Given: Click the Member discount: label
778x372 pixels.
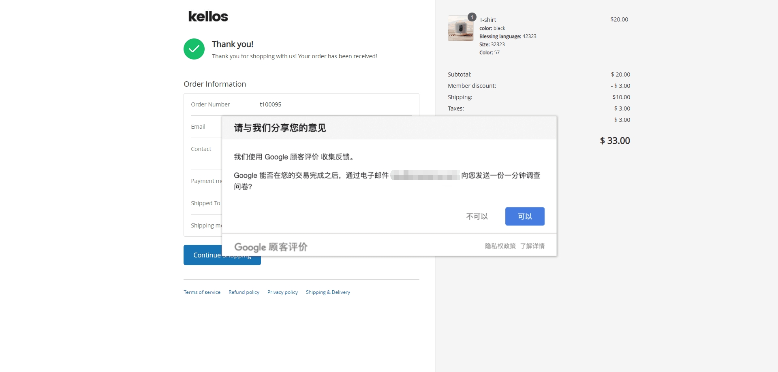Looking at the screenshot, I should [x=472, y=86].
